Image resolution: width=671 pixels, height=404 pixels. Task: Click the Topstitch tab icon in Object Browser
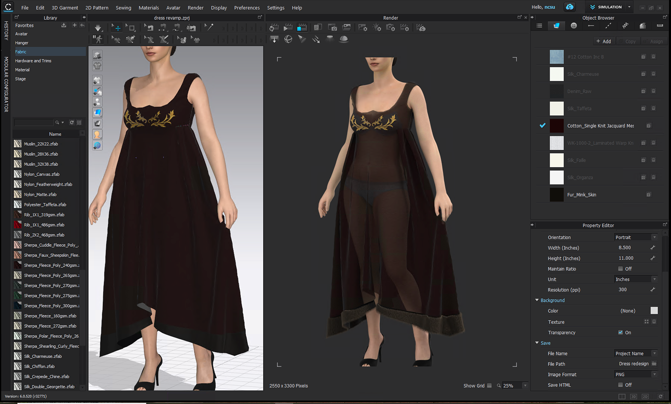point(608,26)
